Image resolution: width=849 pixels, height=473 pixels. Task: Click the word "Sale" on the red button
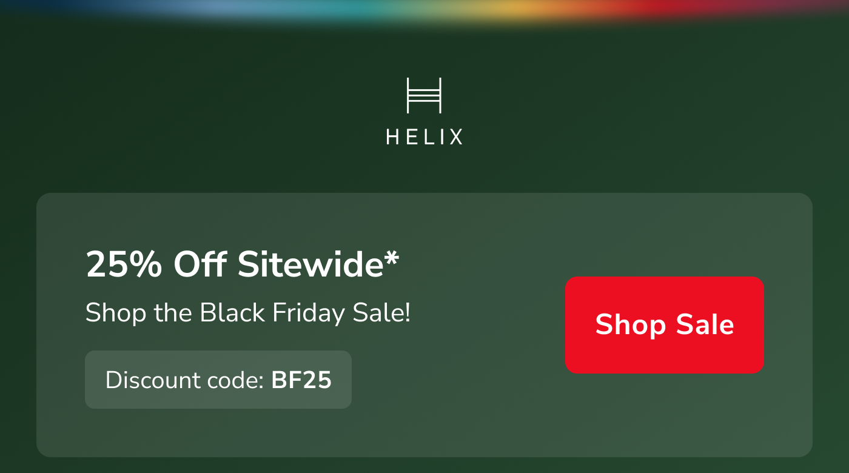[705, 325]
